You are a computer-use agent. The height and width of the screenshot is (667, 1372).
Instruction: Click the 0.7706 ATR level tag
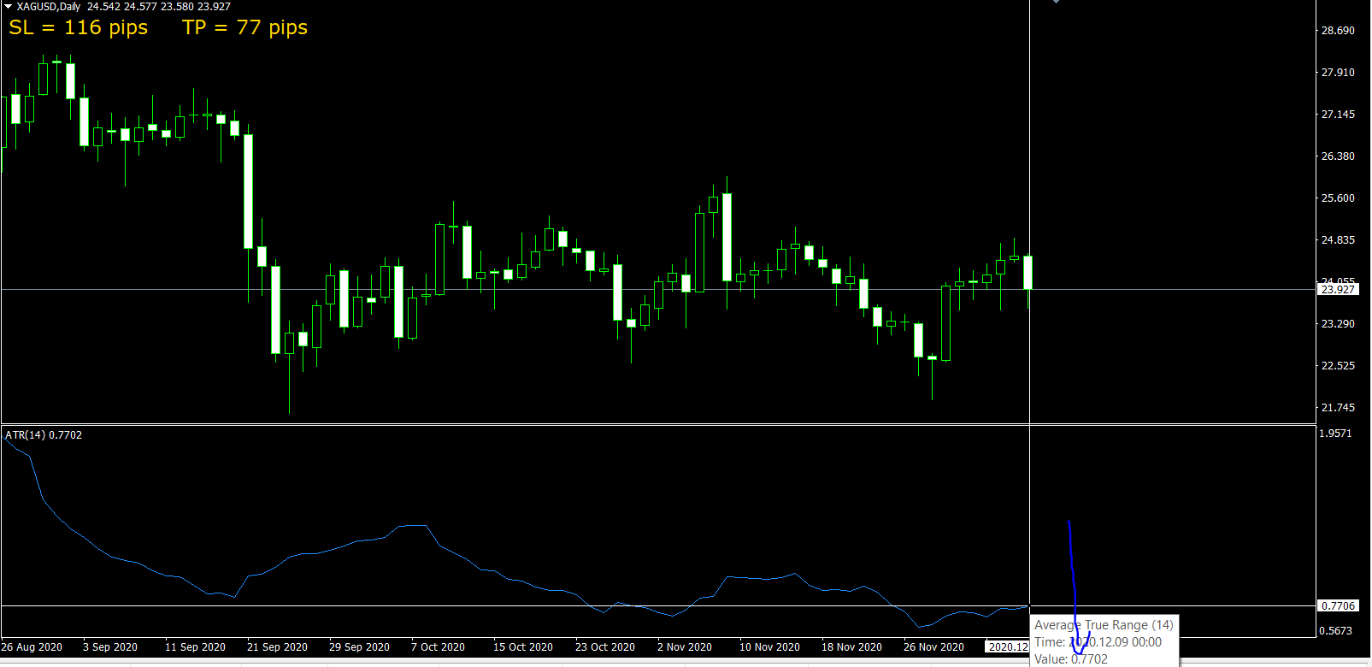click(1338, 605)
